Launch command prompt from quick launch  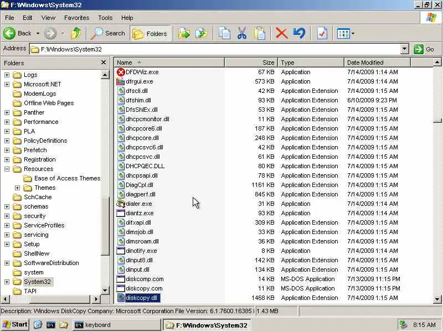[50, 325]
